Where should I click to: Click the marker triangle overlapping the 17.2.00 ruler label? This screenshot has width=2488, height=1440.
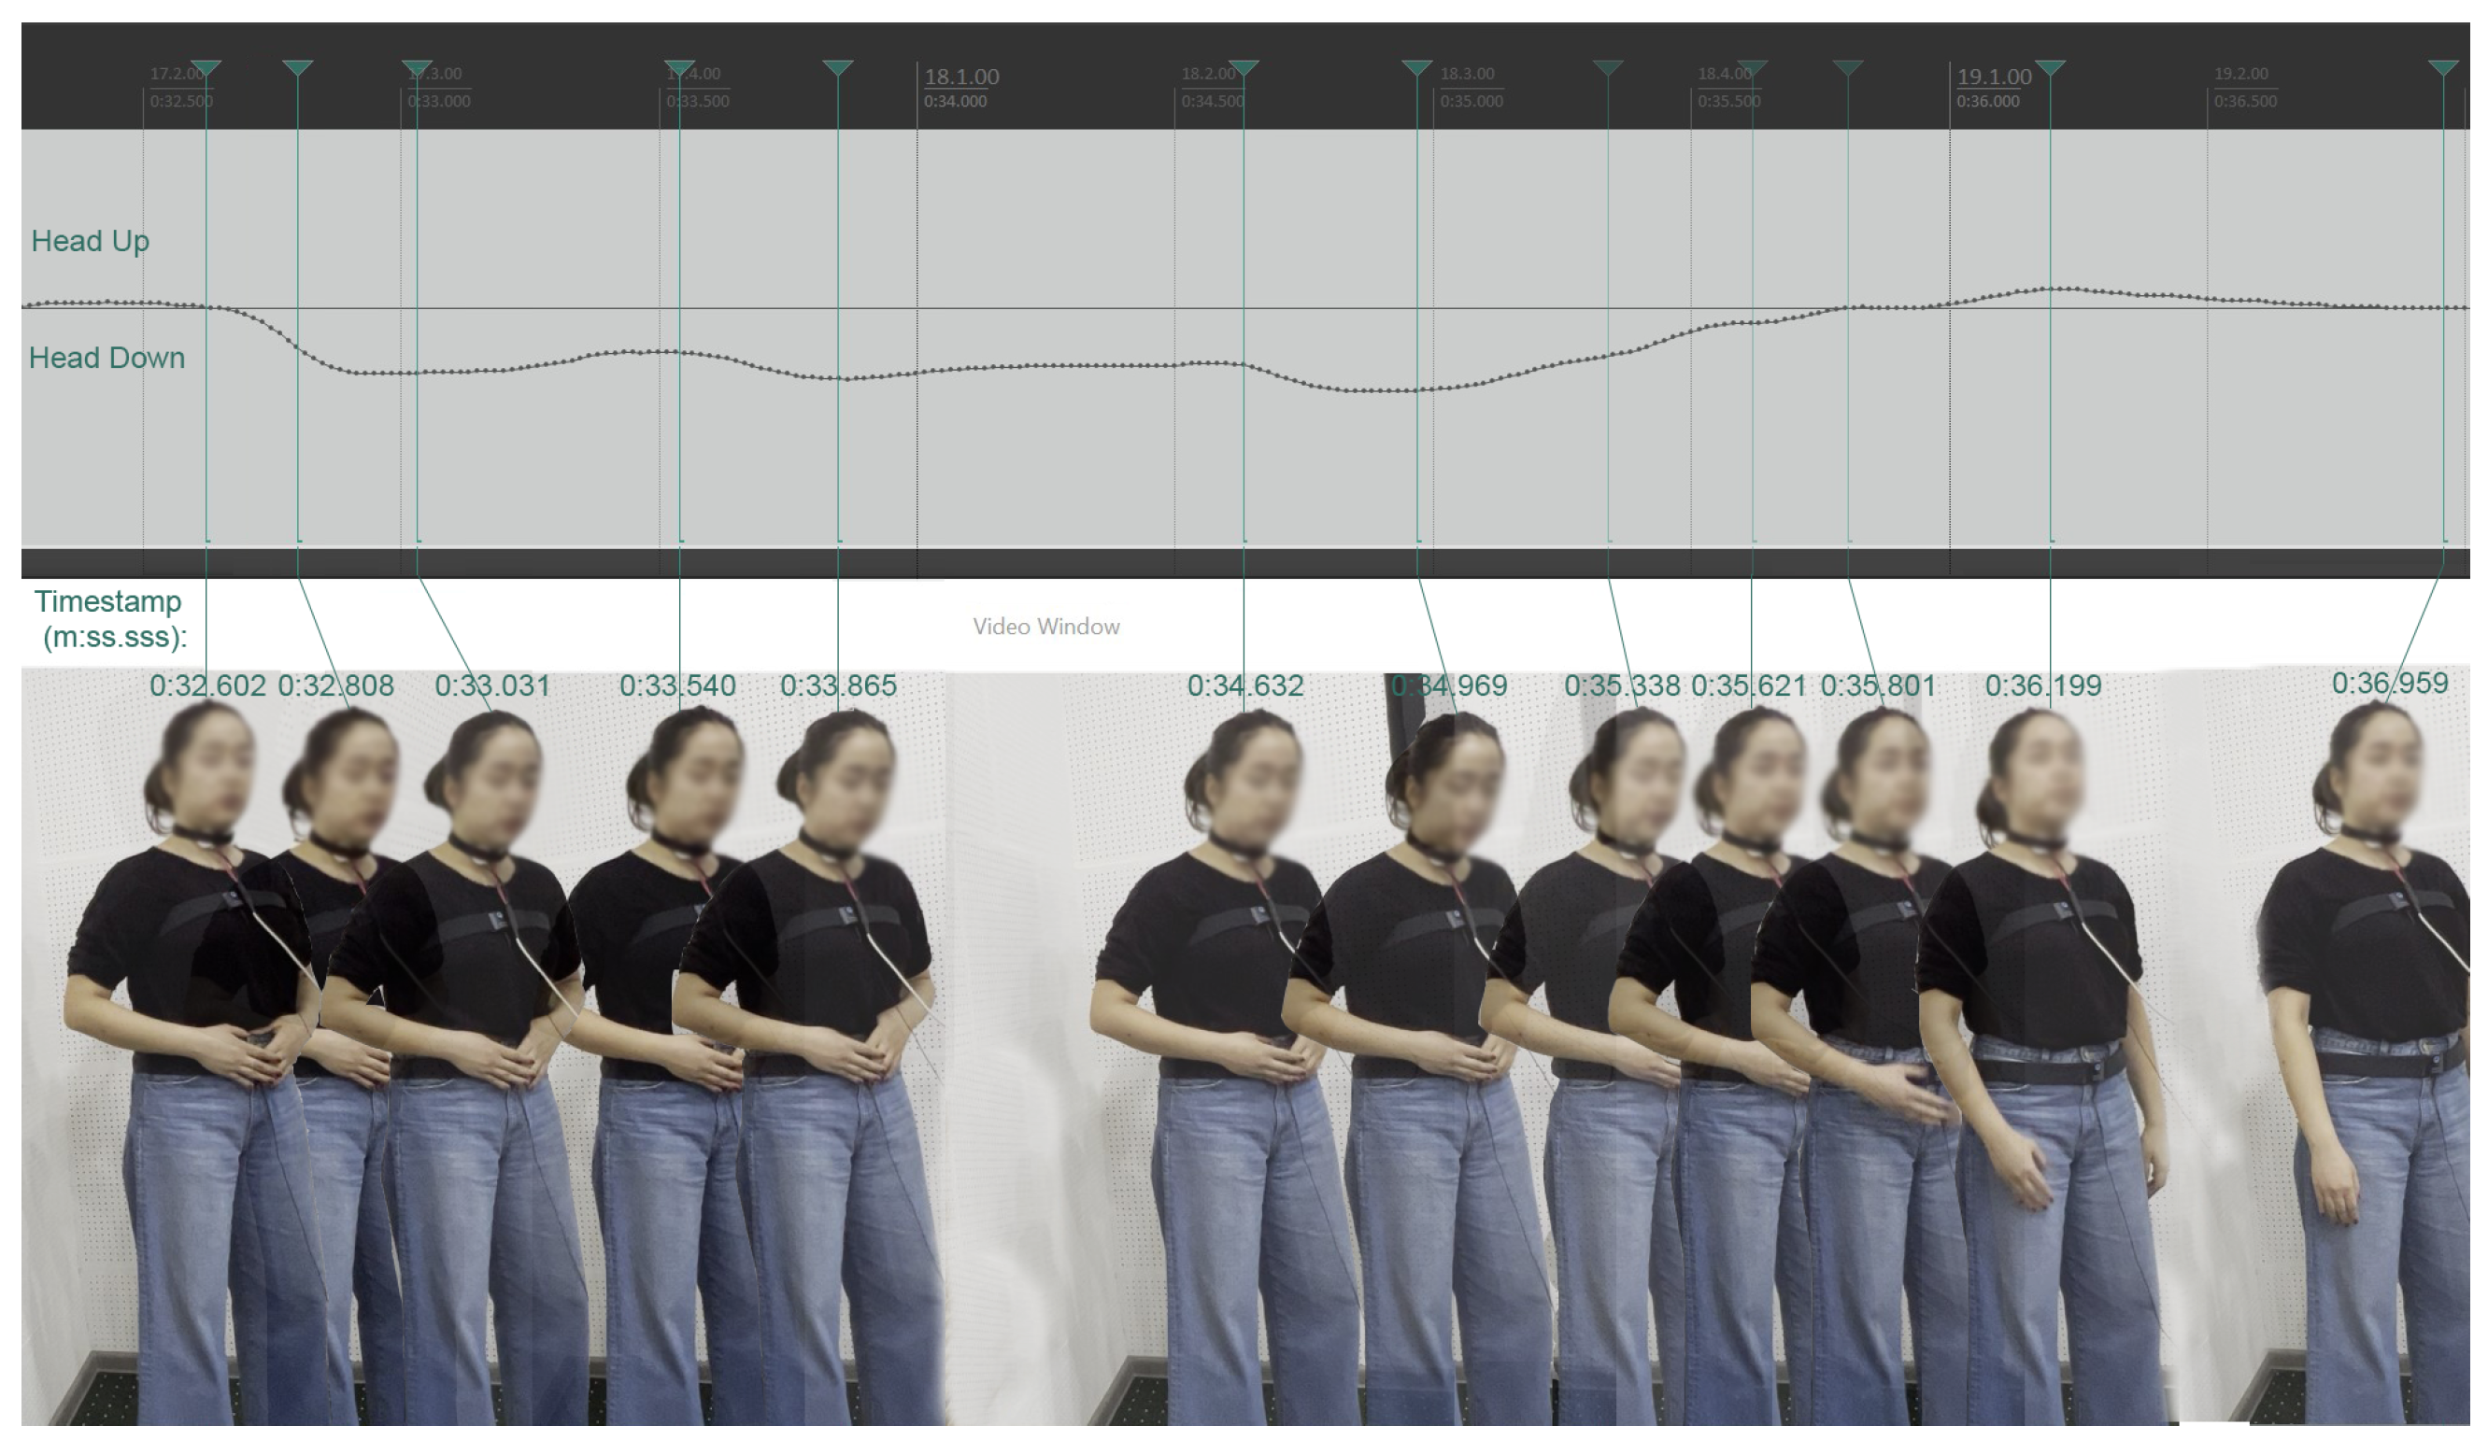[x=207, y=68]
